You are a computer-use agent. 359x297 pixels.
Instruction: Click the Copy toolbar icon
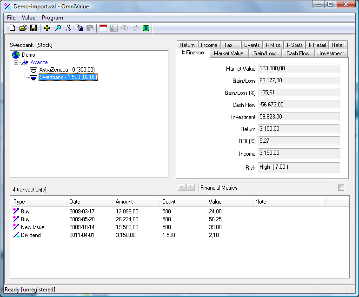click(x=79, y=28)
